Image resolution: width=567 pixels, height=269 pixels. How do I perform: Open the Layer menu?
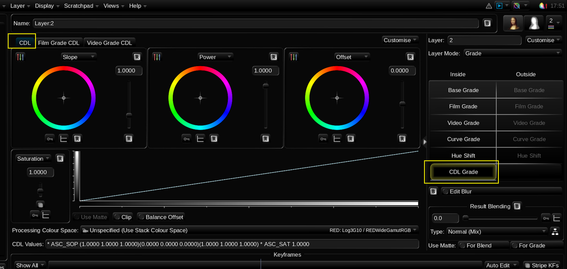click(x=20, y=6)
